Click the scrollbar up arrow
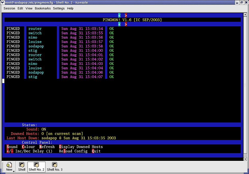Viewport: 249px width, 174px height. pyautogui.click(x=245, y=15)
